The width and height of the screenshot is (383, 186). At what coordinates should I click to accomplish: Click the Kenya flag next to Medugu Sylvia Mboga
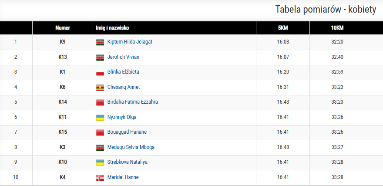(100, 148)
